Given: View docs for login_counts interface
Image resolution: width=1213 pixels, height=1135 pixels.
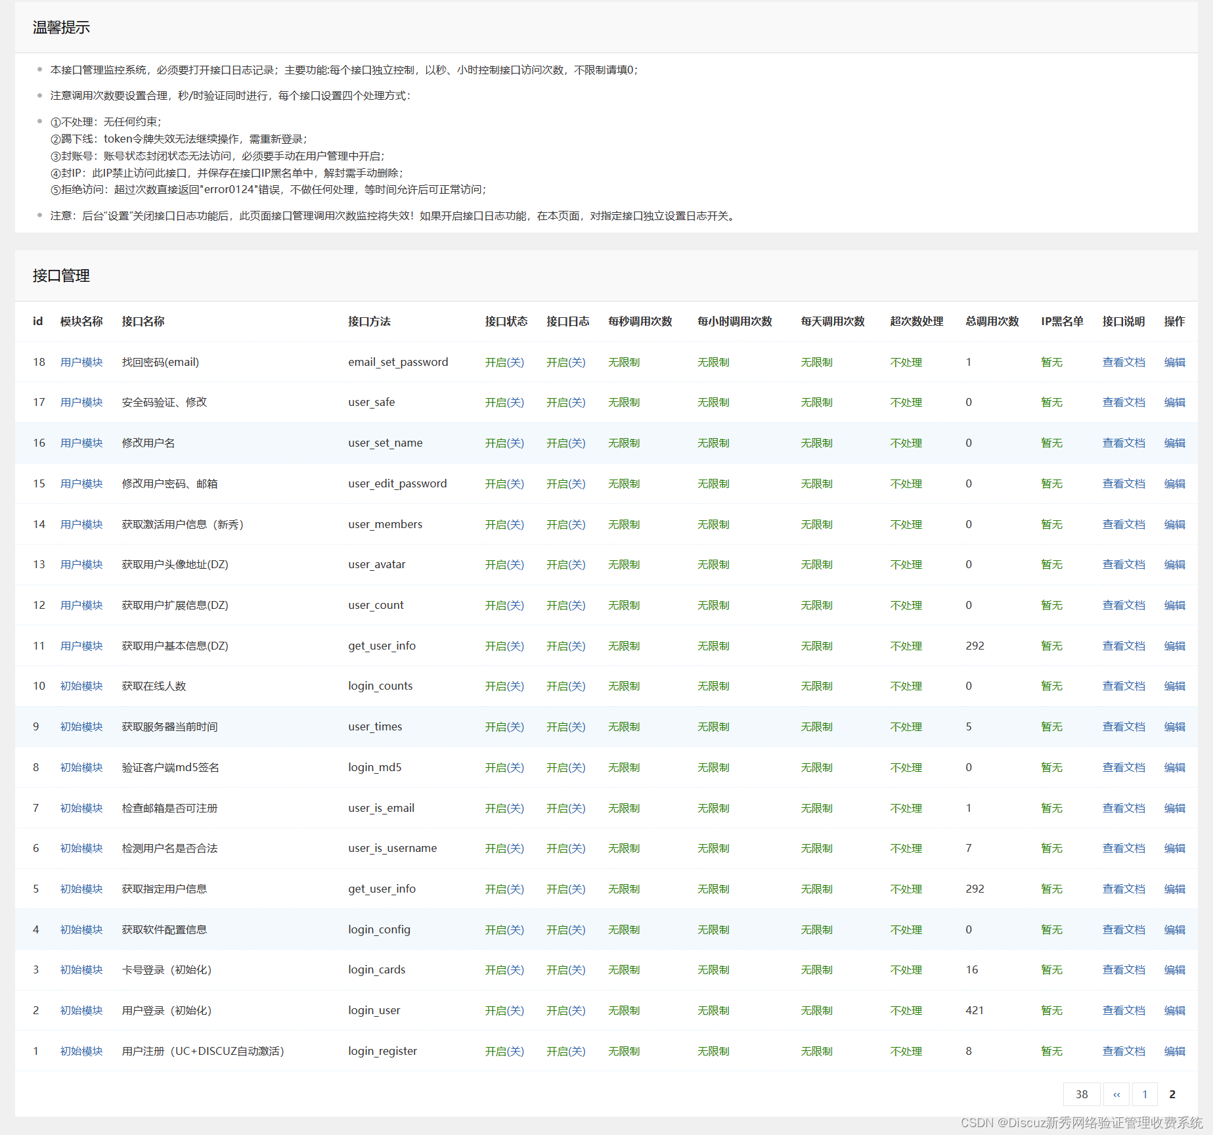Looking at the screenshot, I should (x=1123, y=686).
